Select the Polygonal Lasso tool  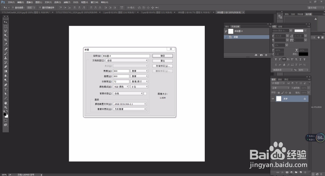point(6,31)
